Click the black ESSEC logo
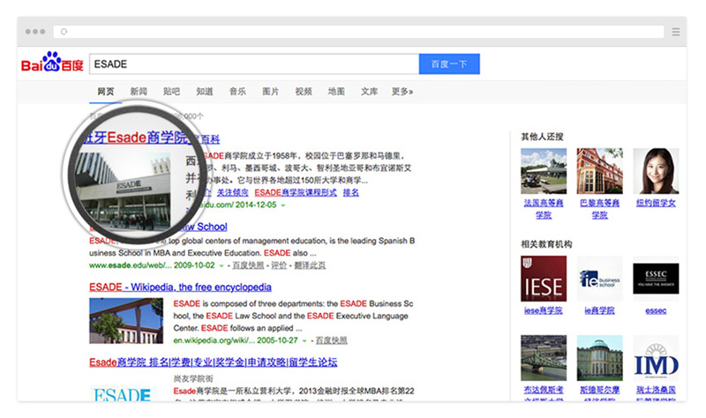The width and height of the screenshot is (706, 418). pos(656,279)
